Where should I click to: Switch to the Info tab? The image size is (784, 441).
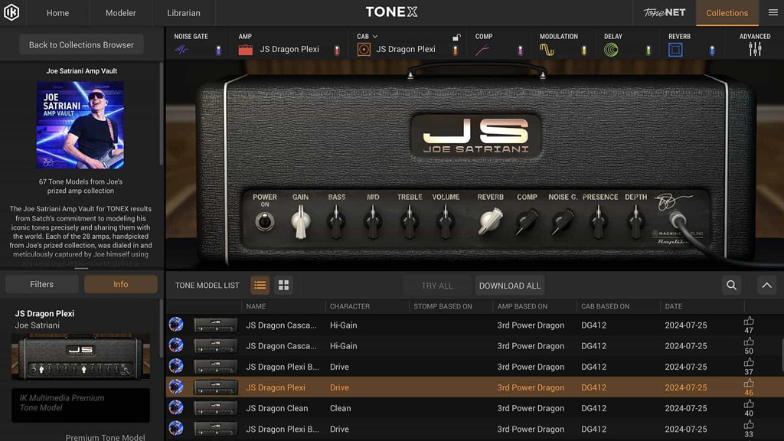tap(120, 284)
